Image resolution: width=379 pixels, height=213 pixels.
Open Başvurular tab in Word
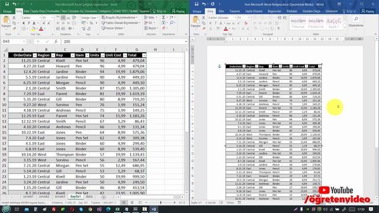click(274, 11)
